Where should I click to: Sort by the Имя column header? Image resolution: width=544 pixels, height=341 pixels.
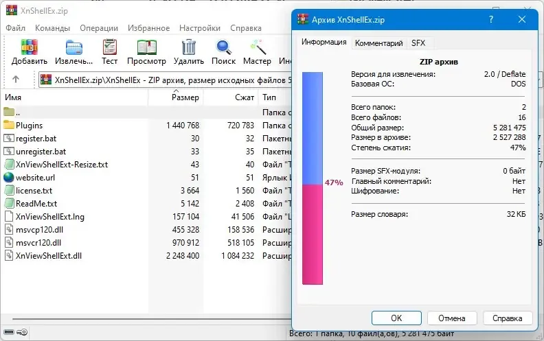point(75,97)
